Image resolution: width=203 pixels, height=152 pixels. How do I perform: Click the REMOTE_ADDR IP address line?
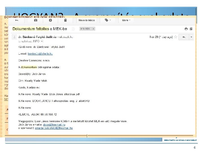[37, 114]
